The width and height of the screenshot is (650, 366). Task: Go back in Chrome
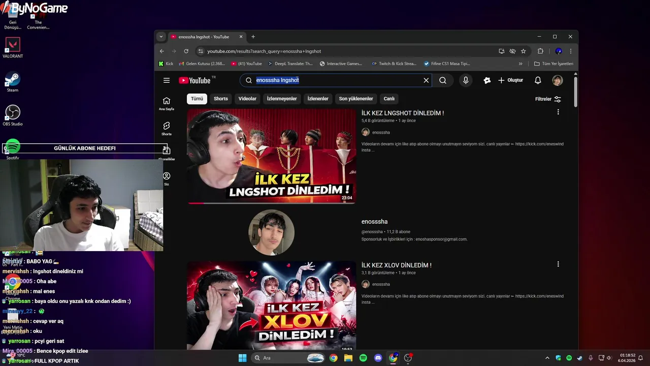tap(162, 51)
